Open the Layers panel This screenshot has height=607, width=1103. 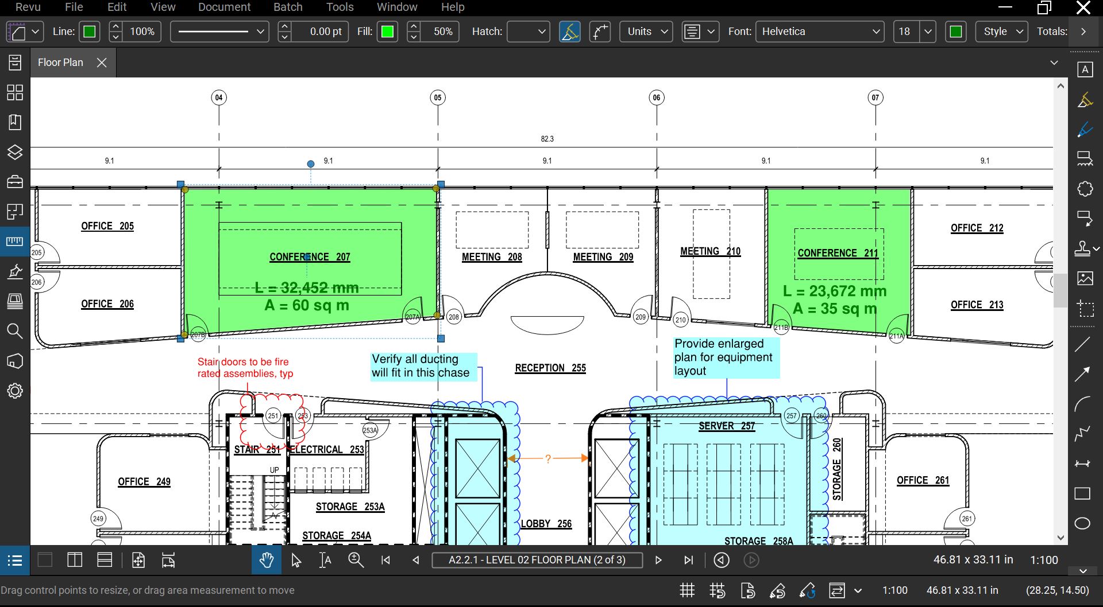click(x=16, y=153)
